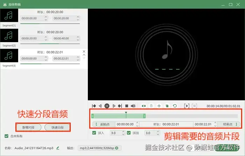Uncheck the 合并所有 merge all checkbox

(x=6, y=136)
